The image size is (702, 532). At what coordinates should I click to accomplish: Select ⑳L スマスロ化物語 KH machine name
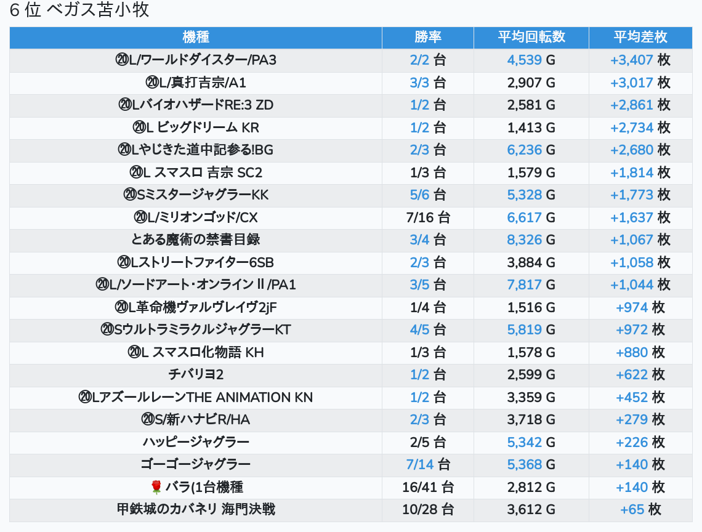click(196, 352)
